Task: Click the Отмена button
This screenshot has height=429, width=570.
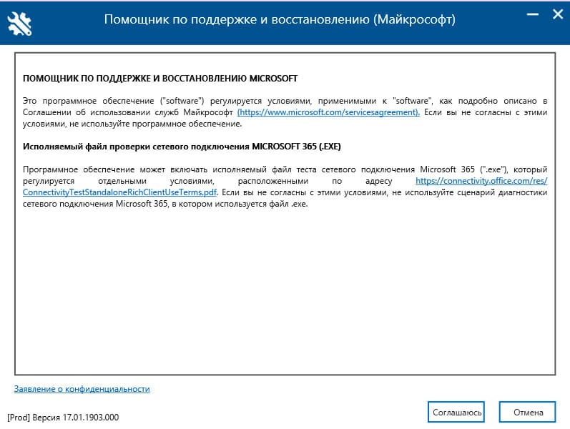Action: [x=528, y=413]
